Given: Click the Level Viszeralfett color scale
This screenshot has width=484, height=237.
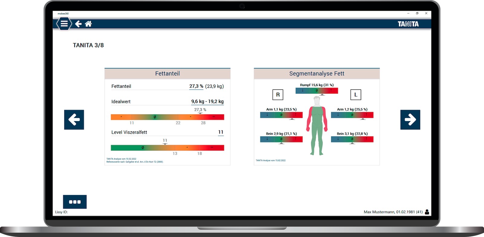Looking at the screenshot, I should (167, 148).
